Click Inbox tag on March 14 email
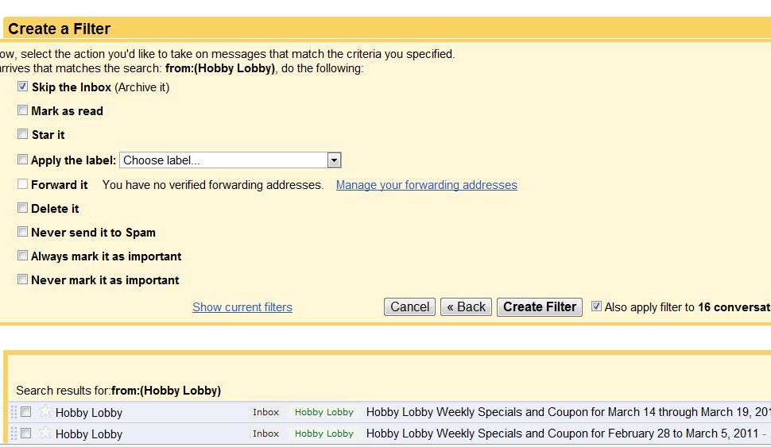The width and height of the screenshot is (771, 447). (266, 412)
